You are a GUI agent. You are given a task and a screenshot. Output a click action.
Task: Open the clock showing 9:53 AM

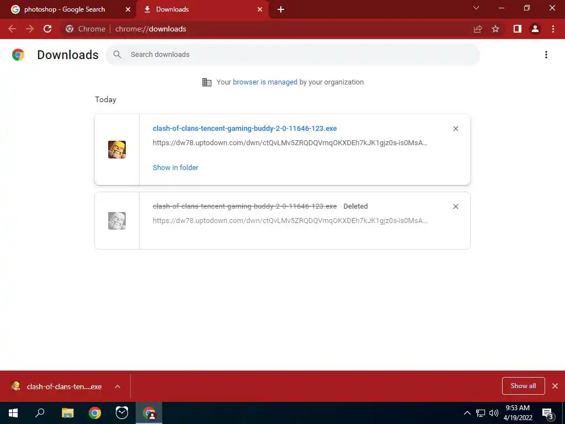point(518,413)
